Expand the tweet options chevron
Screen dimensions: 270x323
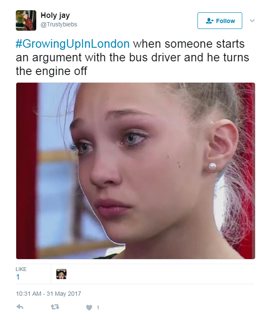pyautogui.click(x=252, y=20)
